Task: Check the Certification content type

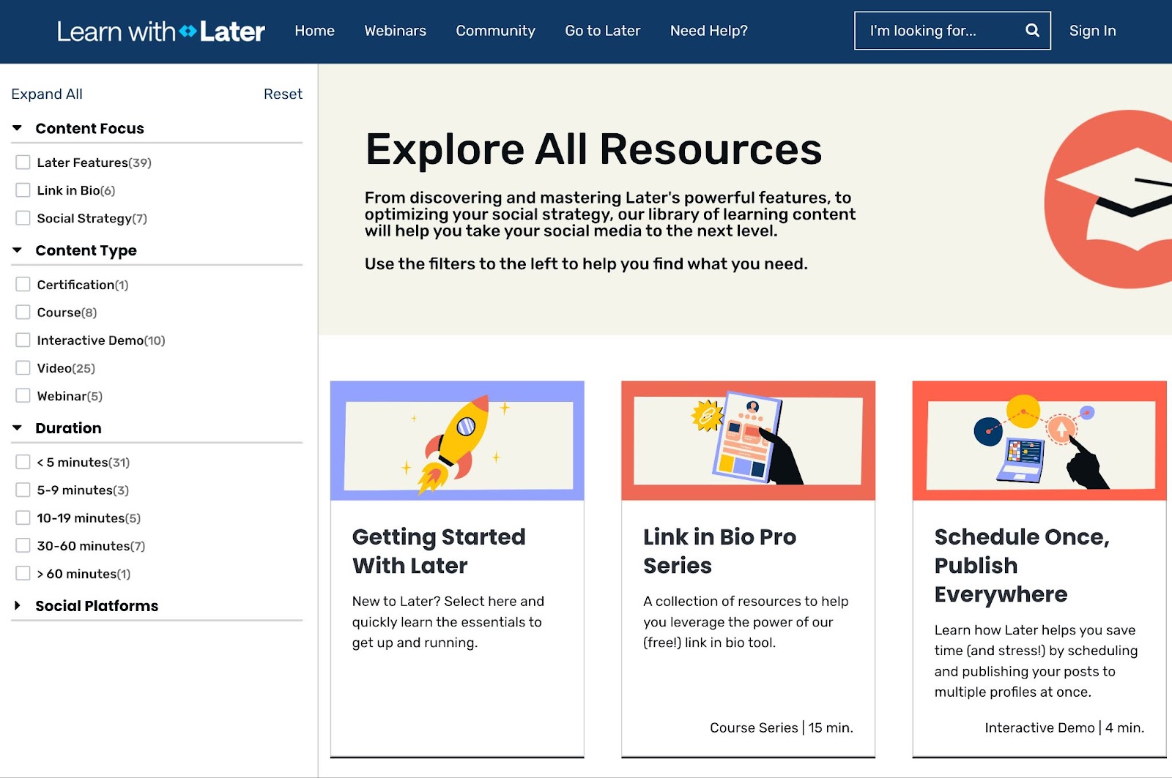Action: [x=23, y=285]
